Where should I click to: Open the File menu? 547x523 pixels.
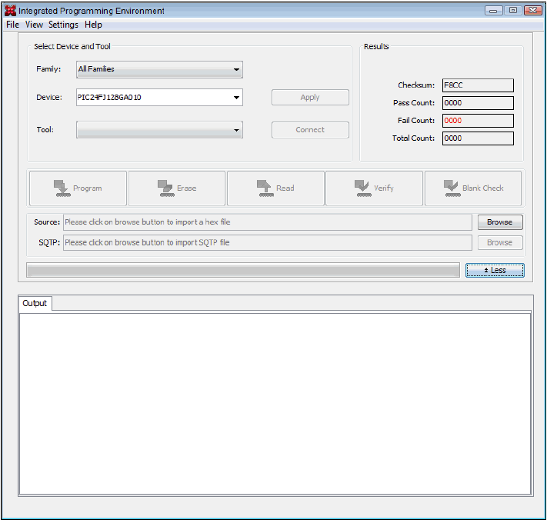pyautogui.click(x=12, y=25)
